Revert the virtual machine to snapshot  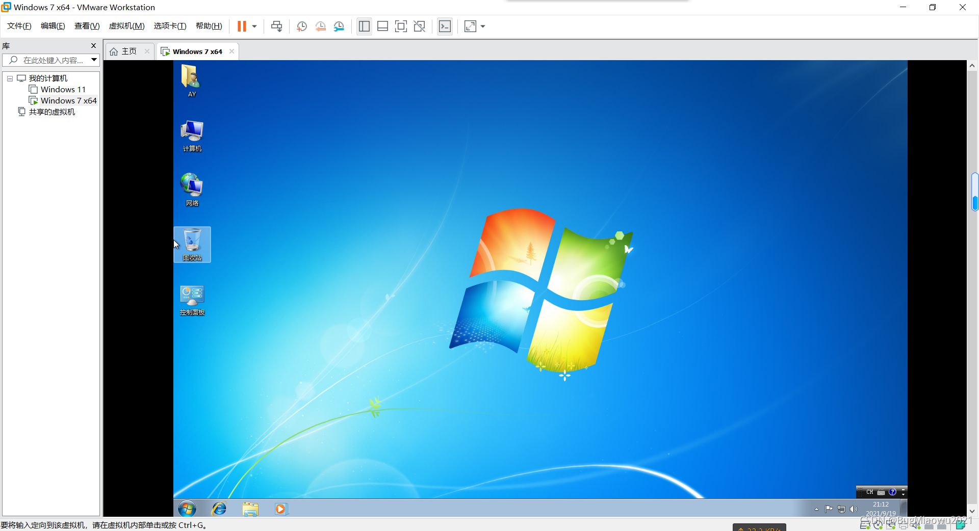(x=320, y=26)
